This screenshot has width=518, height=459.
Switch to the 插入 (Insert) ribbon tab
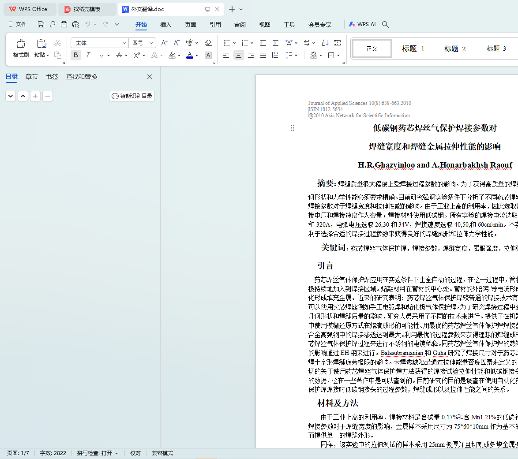tap(165, 25)
